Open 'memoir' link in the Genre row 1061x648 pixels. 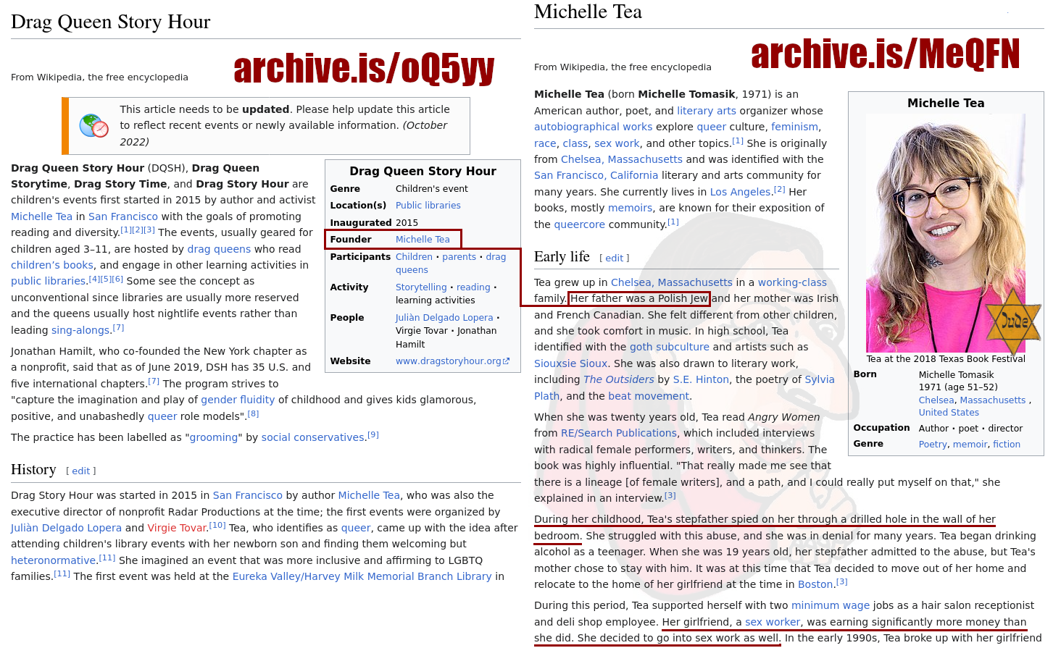pos(970,445)
